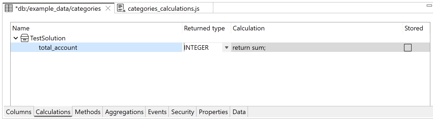
Task: Toggle the Stored checkbox for total_account
Action: coord(408,48)
